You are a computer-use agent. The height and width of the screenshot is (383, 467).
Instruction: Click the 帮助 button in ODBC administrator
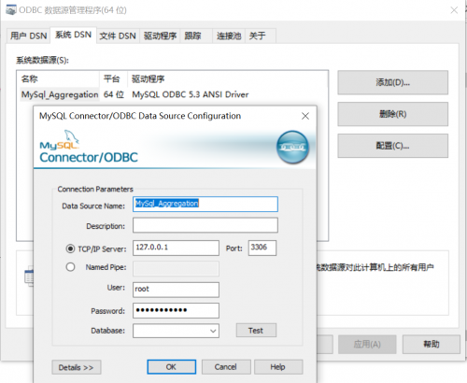click(432, 344)
